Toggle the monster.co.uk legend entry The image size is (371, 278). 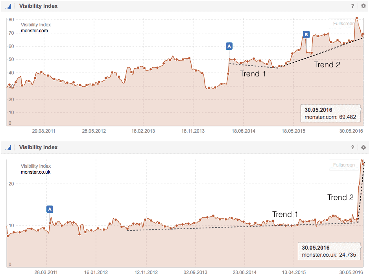(35, 172)
